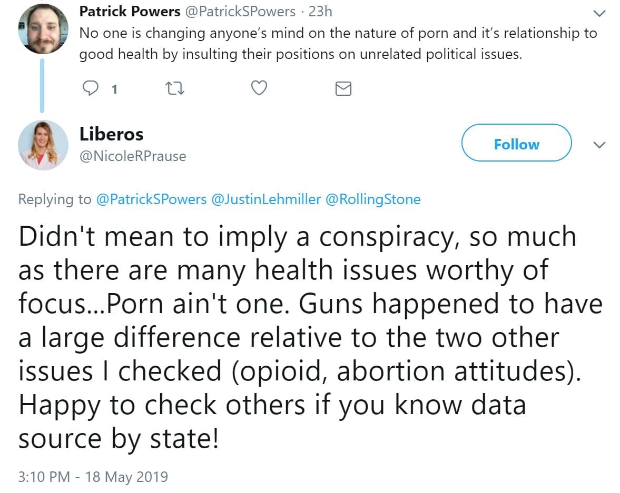Click the 3:10 PM - 18 May 2019 timestamp
Image resolution: width=620 pixels, height=493 pixels.
click(x=93, y=477)
